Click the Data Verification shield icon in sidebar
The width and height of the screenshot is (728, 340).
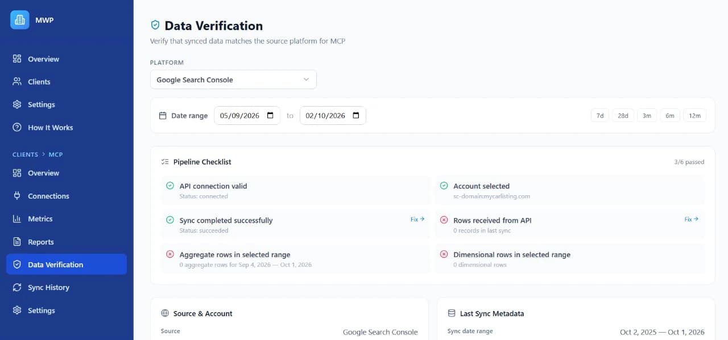(x=17, y=265)
